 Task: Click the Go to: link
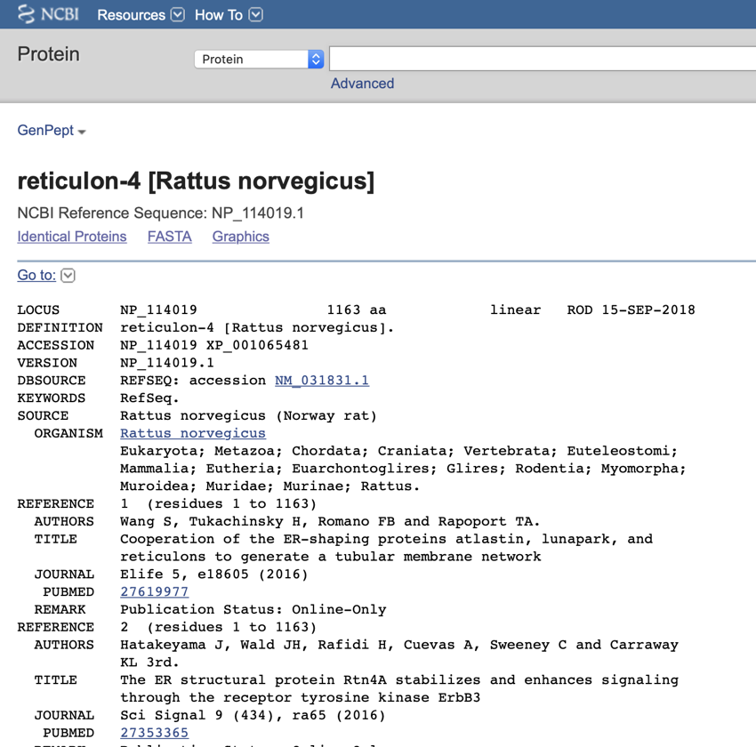pyautogui.click(x=36, y=275)
